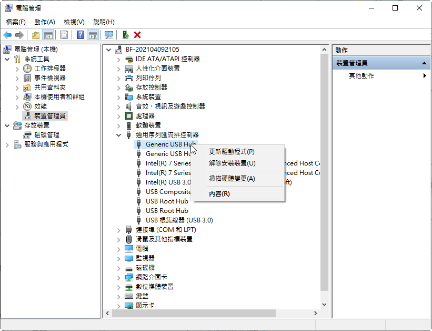The width and height of the screenshot is (432, 331).
Task: Click the 系統裝置 category label
Action: [148, 97]
